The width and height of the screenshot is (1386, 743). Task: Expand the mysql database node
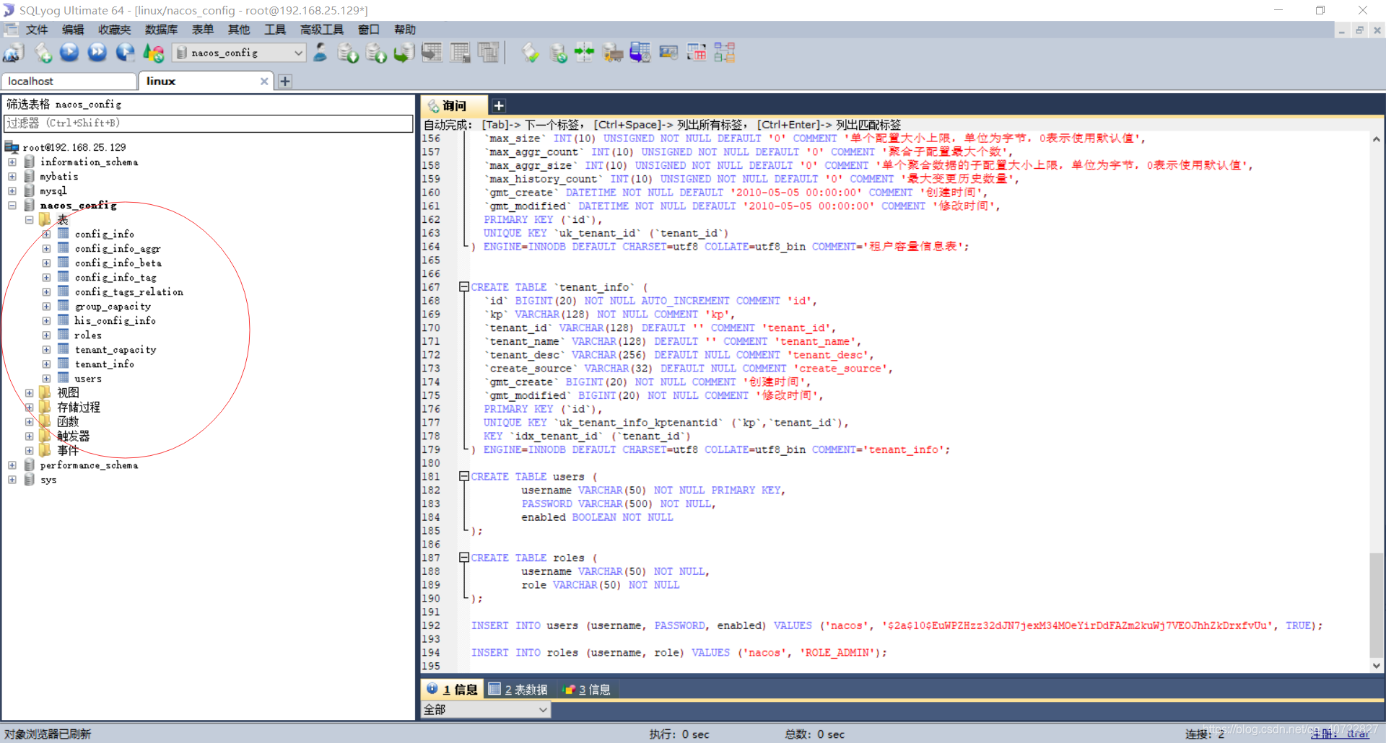pos(12,191)
